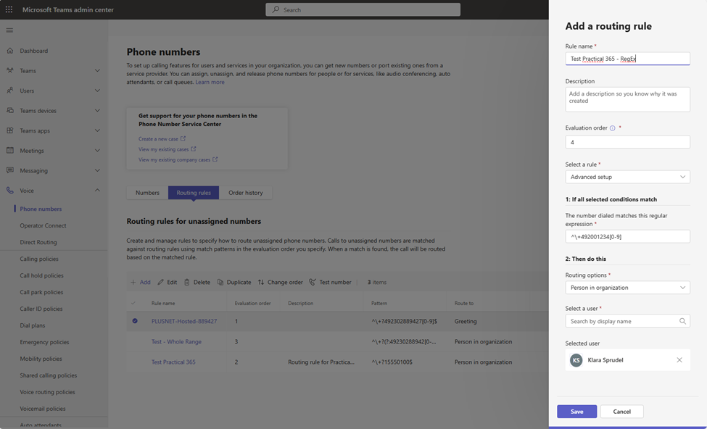This screenshot has height=429, width=707.
Task: Click the Teams devices sidebar icon
Action: click(10, 110)
